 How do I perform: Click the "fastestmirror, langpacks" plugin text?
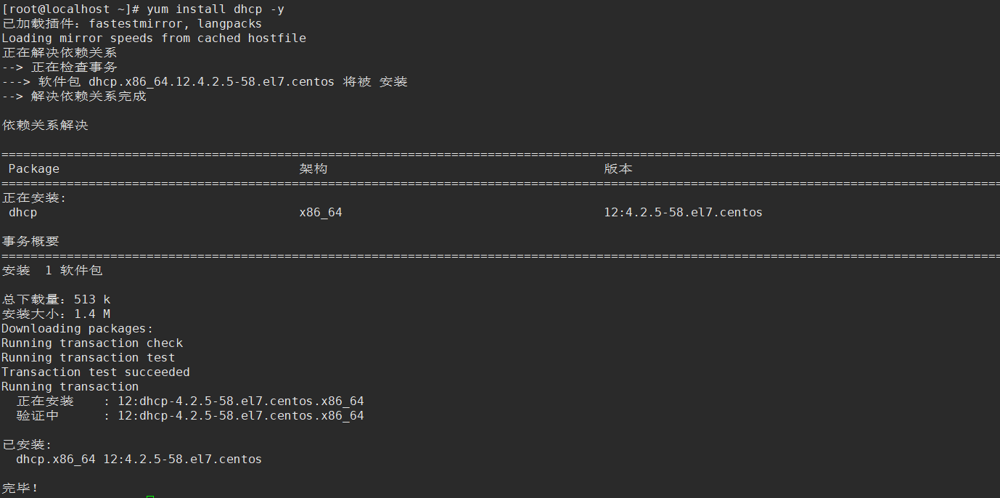175,23
